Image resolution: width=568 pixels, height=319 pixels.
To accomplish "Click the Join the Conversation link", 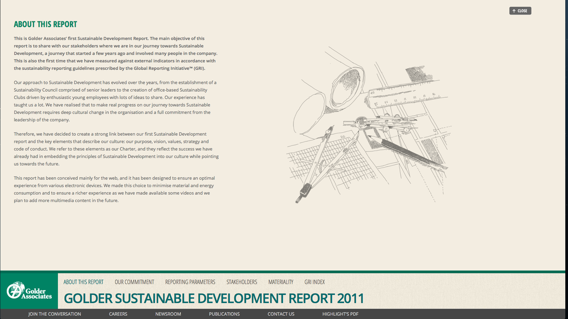I will coord(54,314).
